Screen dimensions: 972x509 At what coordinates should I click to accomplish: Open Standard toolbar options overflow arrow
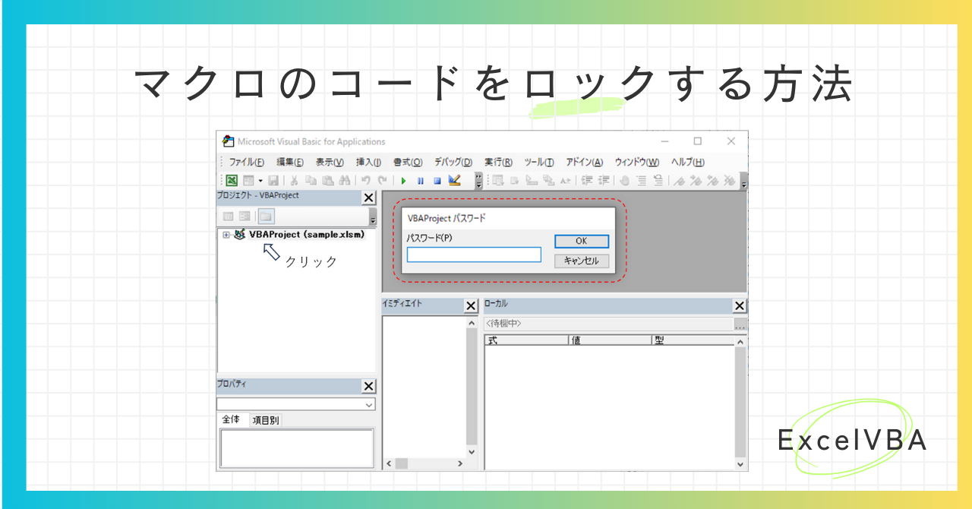478,181
